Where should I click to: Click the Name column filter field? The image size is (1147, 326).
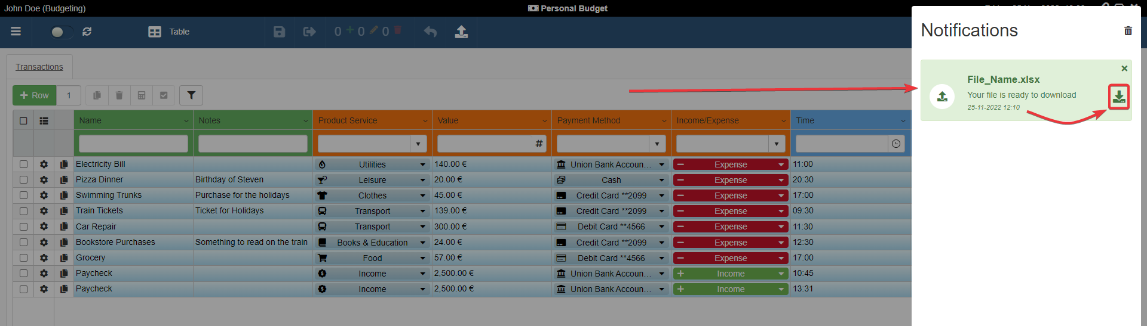(133, 144)
